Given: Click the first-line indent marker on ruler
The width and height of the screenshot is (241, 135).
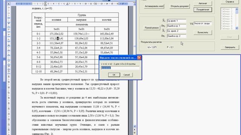Looking at the screenshot, I should (45, 3).
